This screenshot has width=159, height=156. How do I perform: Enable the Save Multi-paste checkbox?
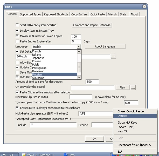coord(17,72)
